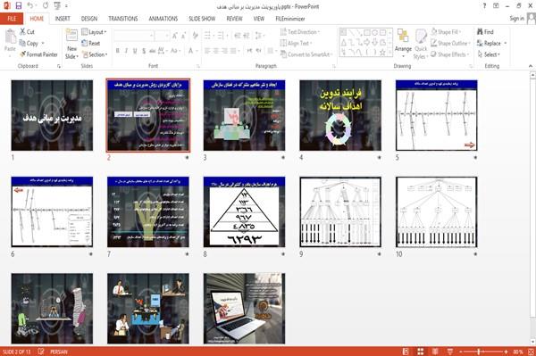
Task: Open the Arrange options
Action: click(403, 44)
